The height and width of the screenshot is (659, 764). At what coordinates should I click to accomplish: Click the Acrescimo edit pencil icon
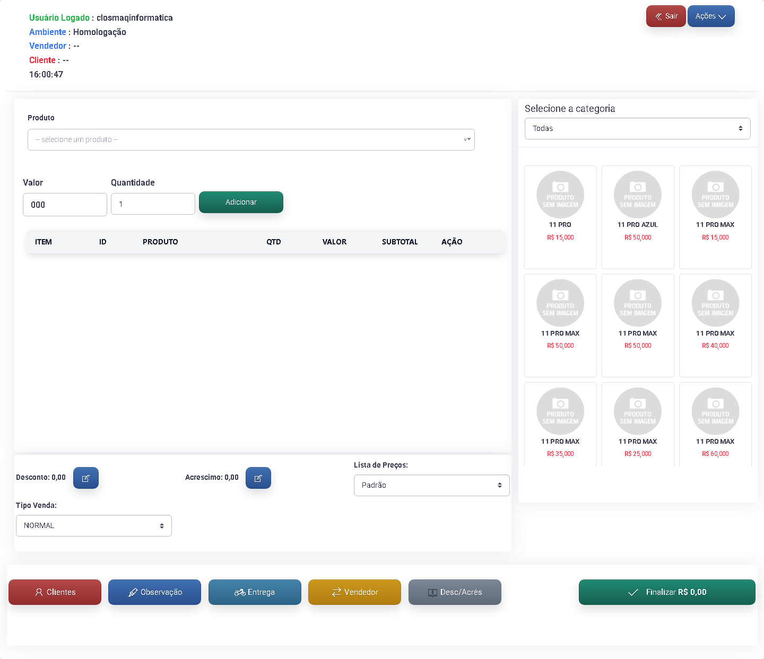click(x=258, y=478)
